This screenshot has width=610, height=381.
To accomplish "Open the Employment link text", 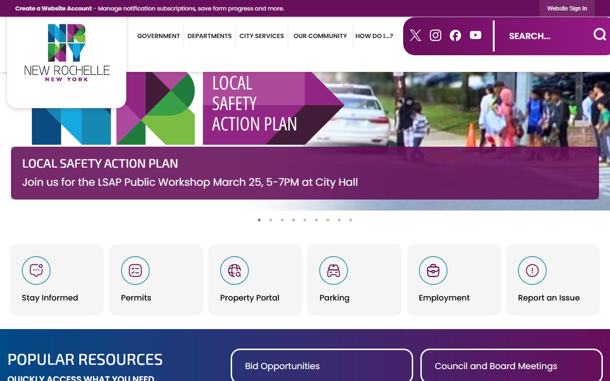I will pos(444,298).
